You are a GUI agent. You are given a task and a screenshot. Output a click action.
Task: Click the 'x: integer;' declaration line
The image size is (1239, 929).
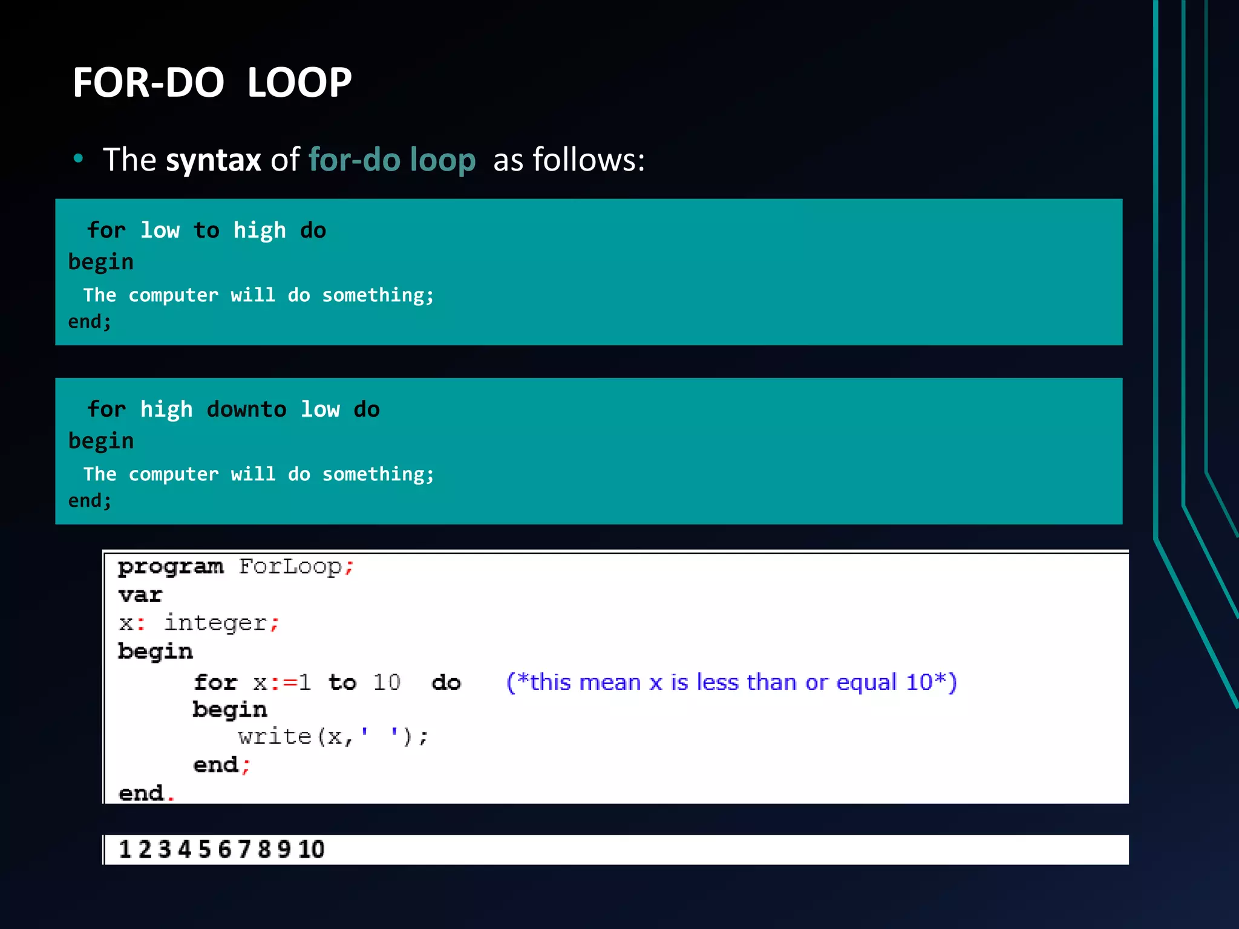[x=198, y=623]
